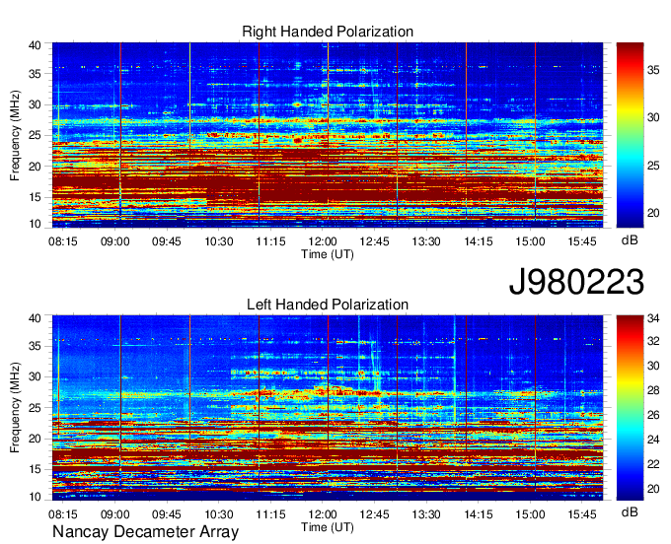The width and height of the screenshot is (671, 544).
Task: Click the dB label under the lower color bar
Action: tap(630, 511)
